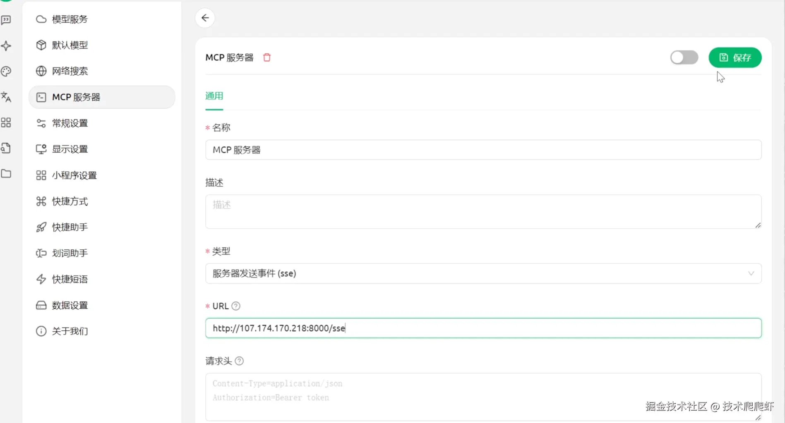The image size is (785, 423).
Task: Open the folder files icon in left rail
Action: pos(6,174)
